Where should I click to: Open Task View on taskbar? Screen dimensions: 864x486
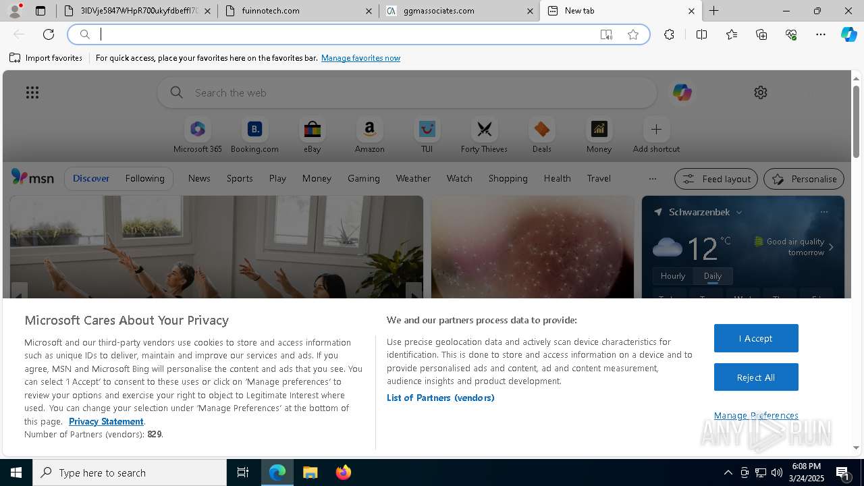point(243,473)
